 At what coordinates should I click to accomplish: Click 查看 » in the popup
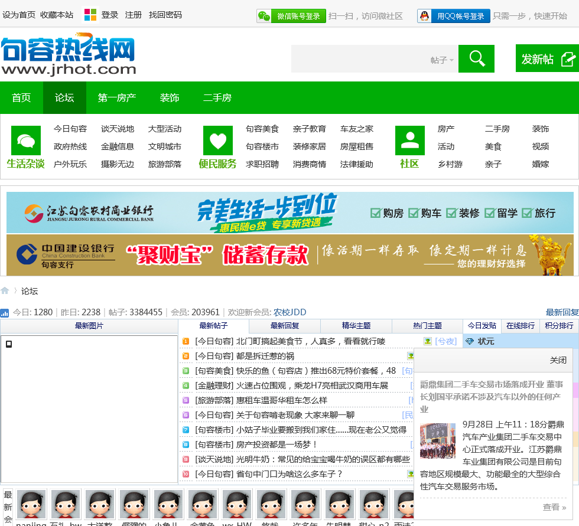point(554,507)
